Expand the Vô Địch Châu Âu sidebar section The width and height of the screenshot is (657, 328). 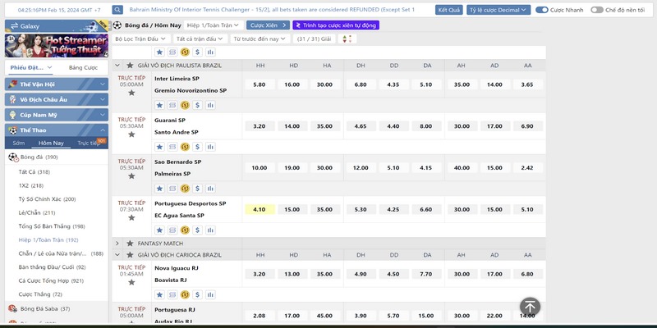pos(57,99)
